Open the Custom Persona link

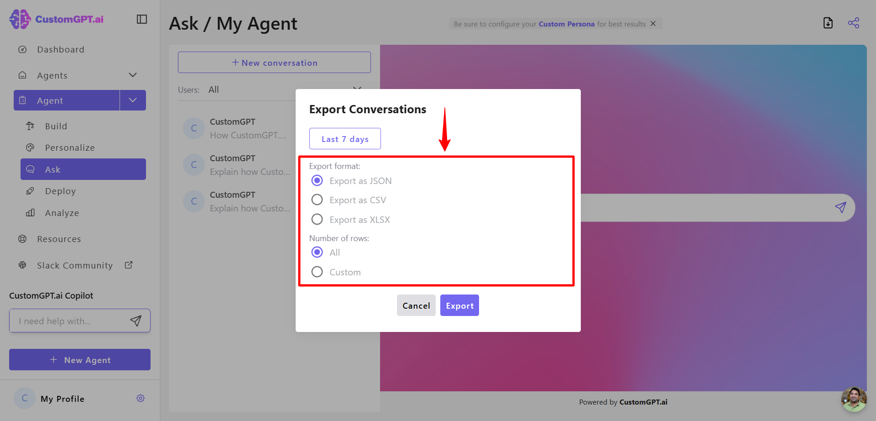pyautogui.click(x=566, y=24)
